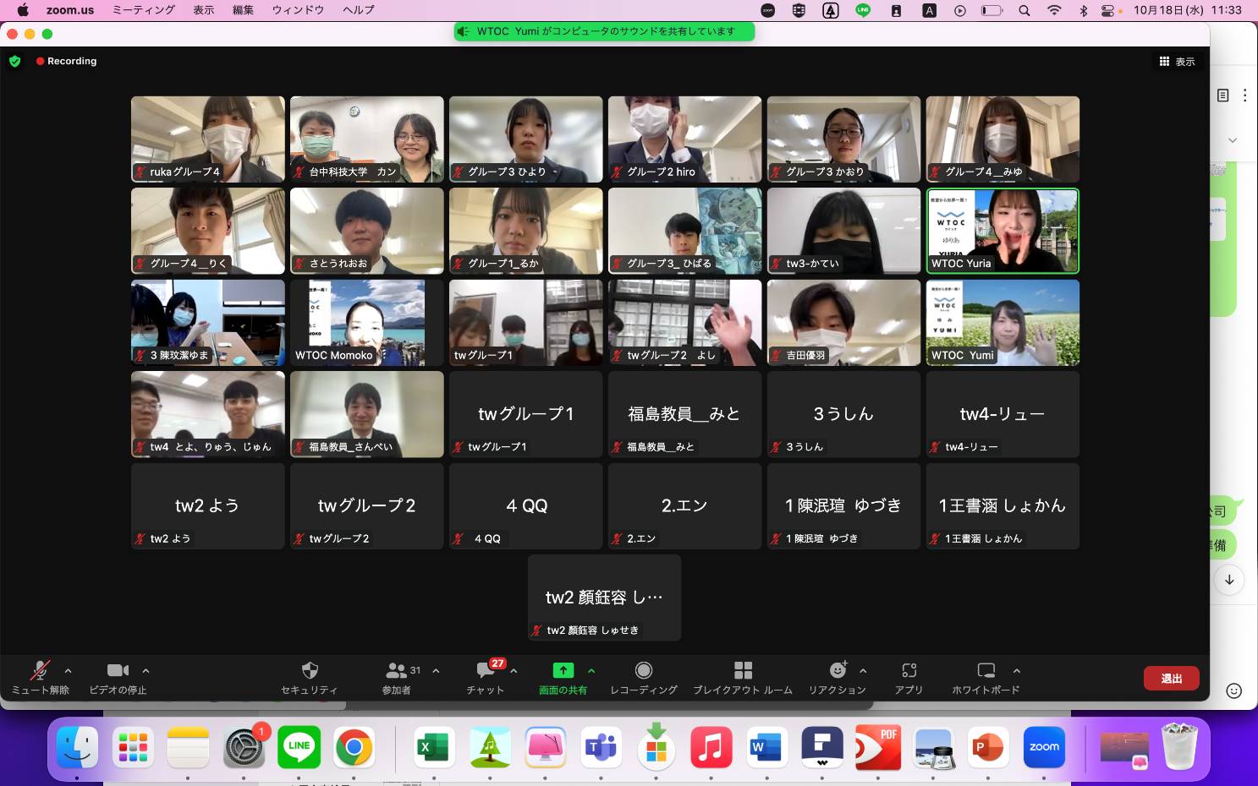Click the red Leave button
This screenshot has width=1258, height=786.
[1172, 679]
